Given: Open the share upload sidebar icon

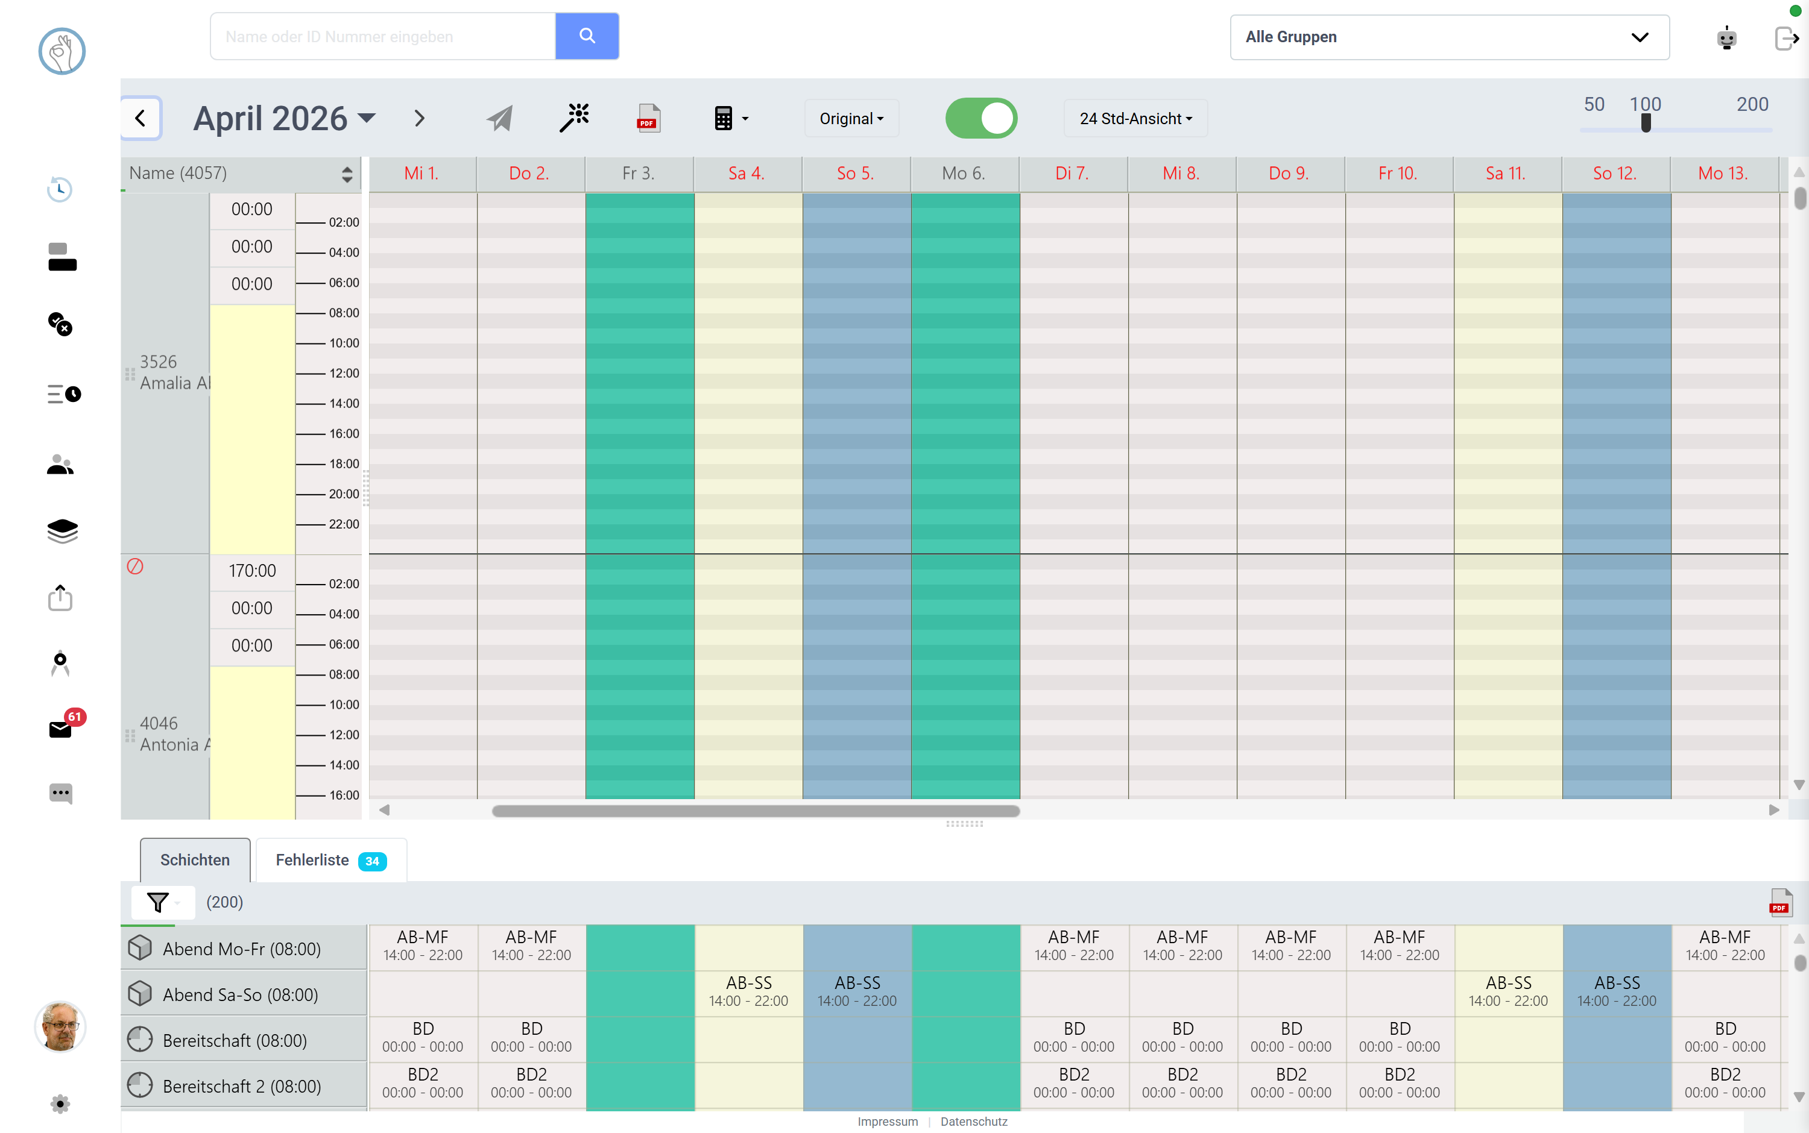Looking at the screenshot, I should tap(60, 598).
